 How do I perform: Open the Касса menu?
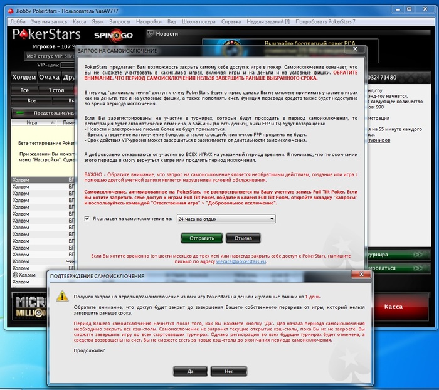(x=79, y=21)
